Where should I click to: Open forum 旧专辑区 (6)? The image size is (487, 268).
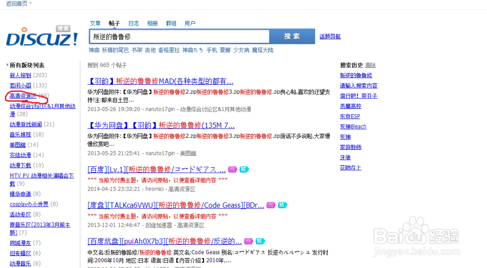tap(20, 253)
